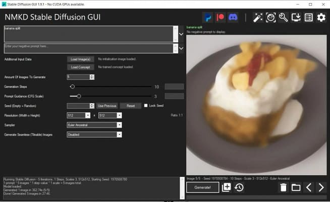This screenshot has width=330, height=202.
Task: Show the previous generated image
Action: tap(308, 187)
